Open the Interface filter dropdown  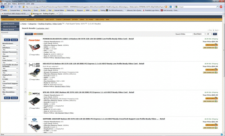(x=10, y=50)
